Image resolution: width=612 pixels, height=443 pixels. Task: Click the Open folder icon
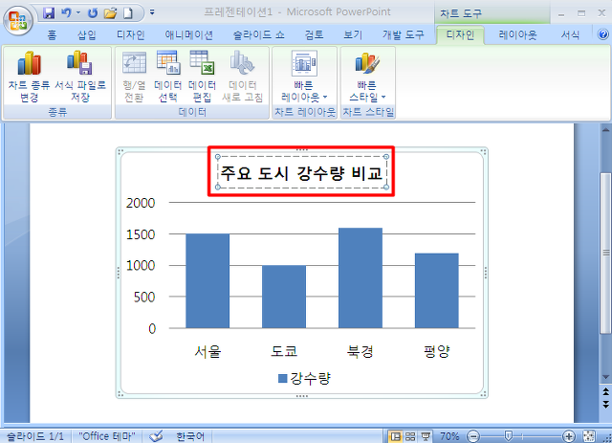(x=111, y=13)
